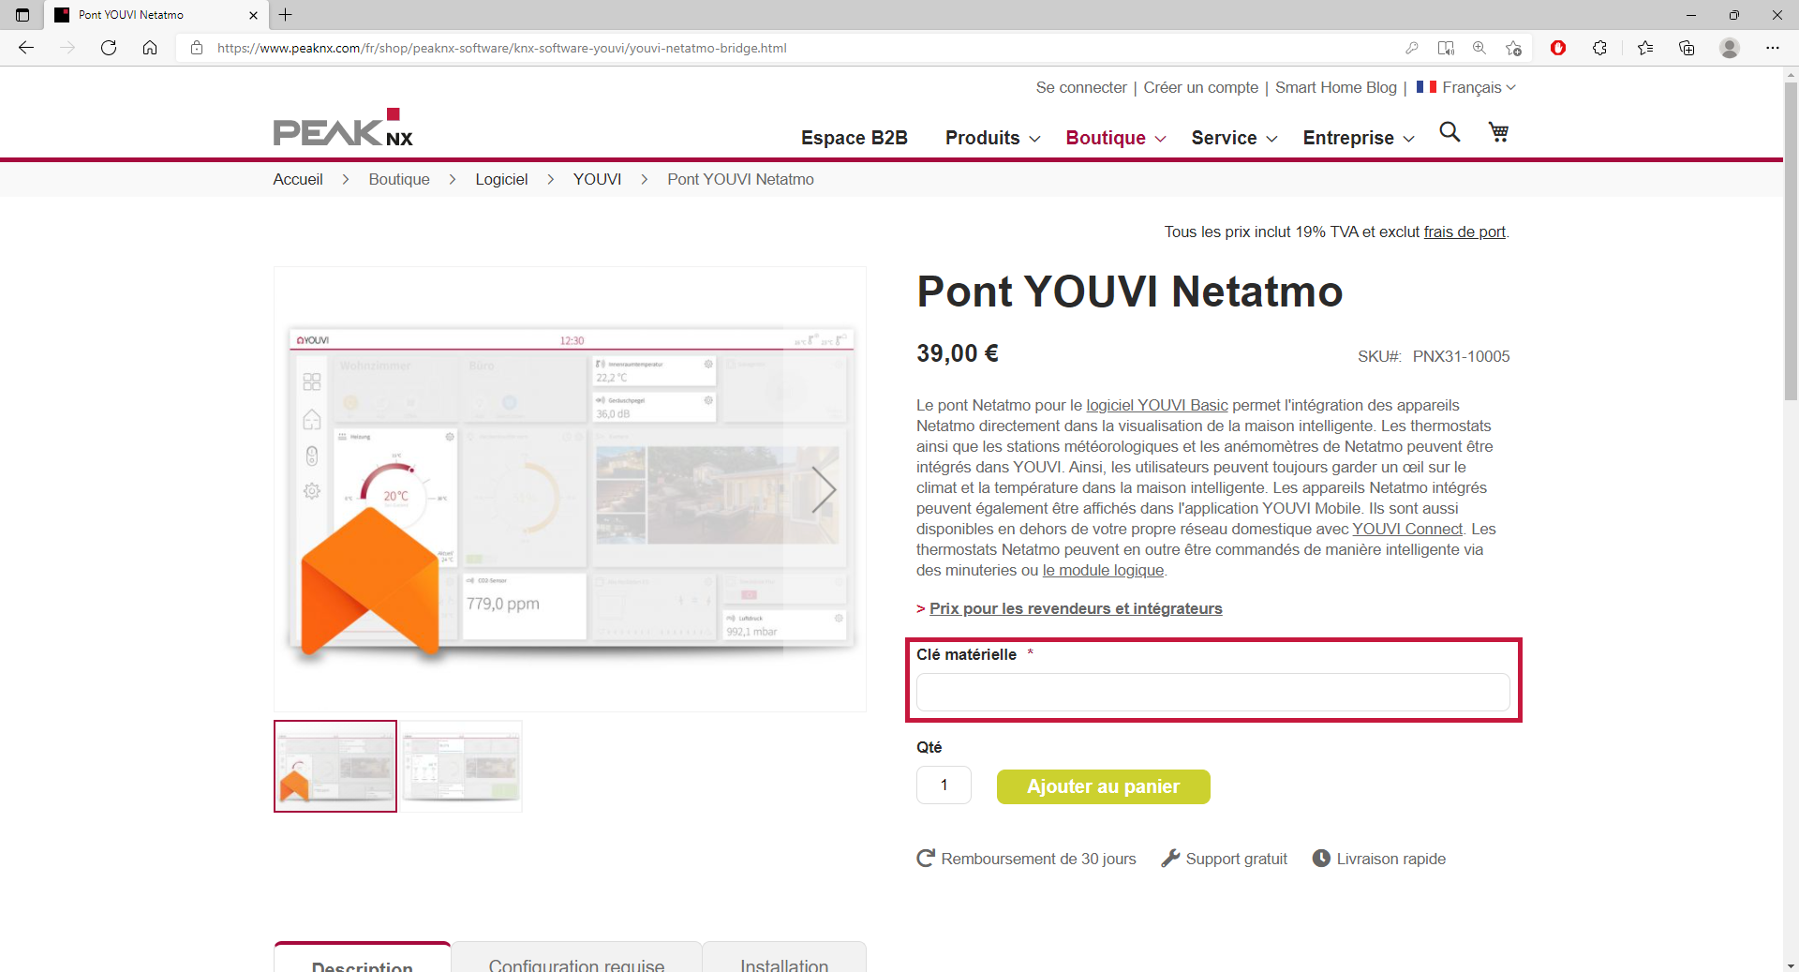Click Se connecter link
The height and width of the screenshot is (972, 1799).
[1081, 87]
